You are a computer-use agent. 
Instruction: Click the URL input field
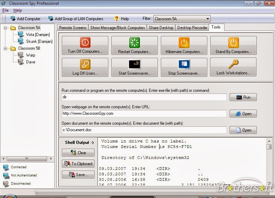click(144, 113)
